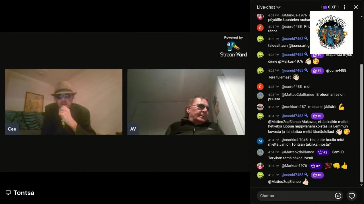Click username @runkkarit187

coord(294,107)
